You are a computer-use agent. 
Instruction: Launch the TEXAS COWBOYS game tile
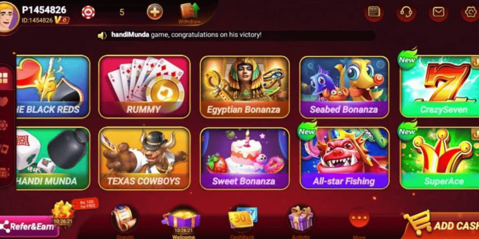click(x=144, y=158)
